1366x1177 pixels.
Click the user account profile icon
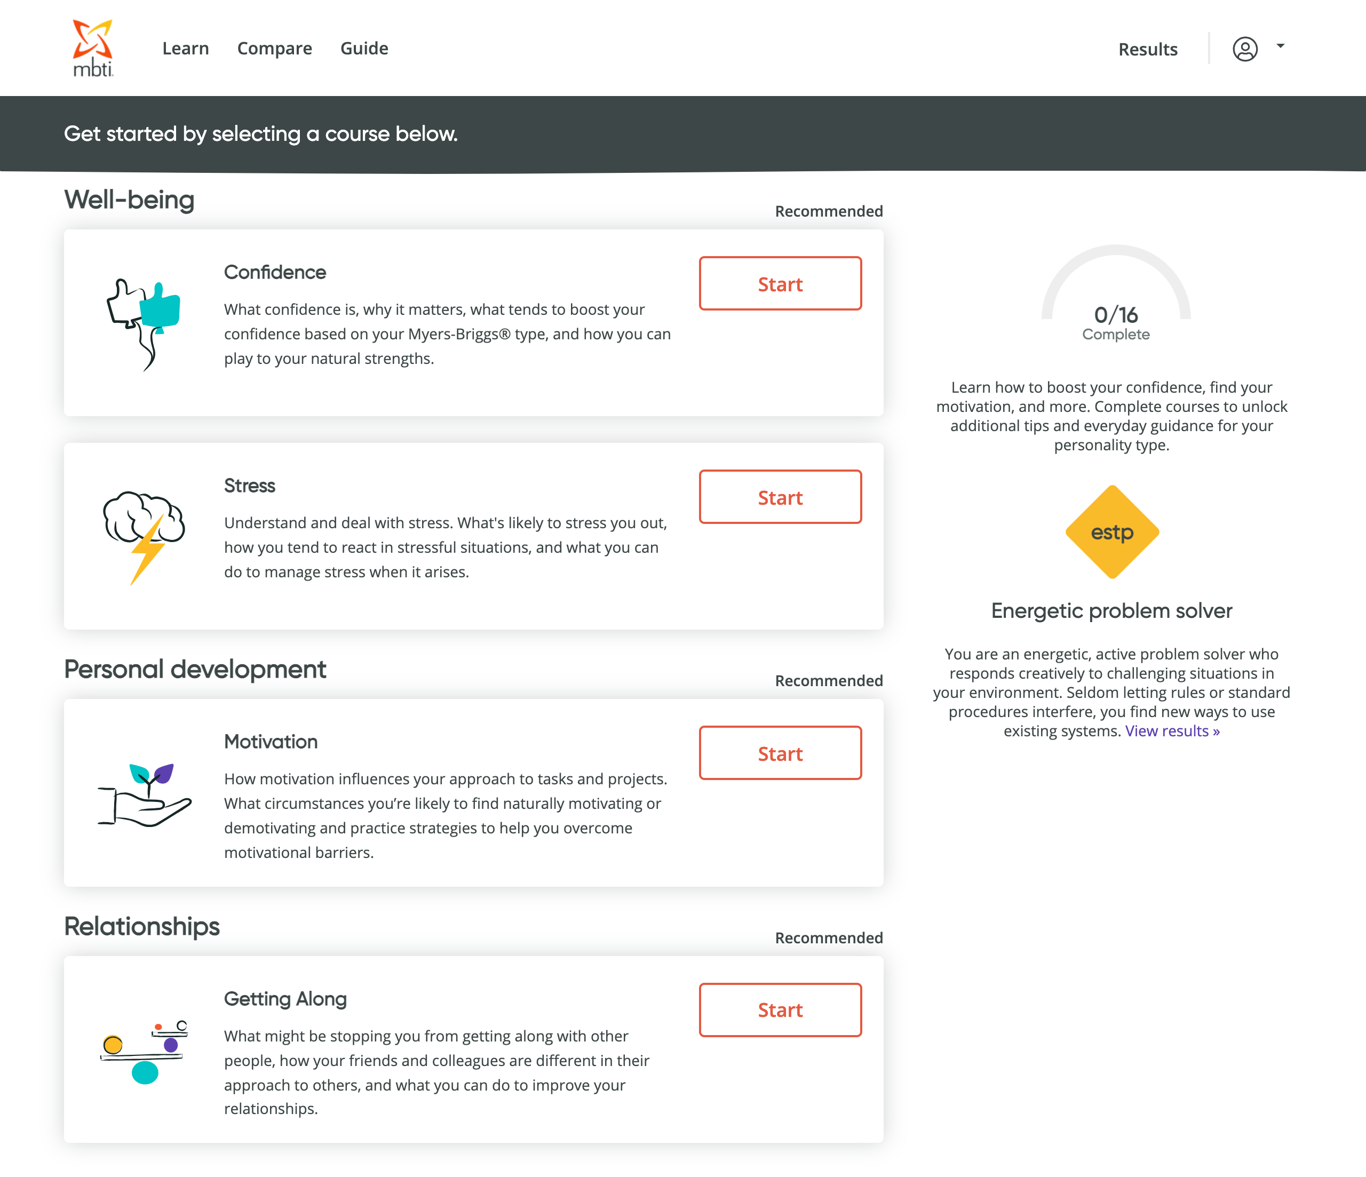click(1245, 49)
